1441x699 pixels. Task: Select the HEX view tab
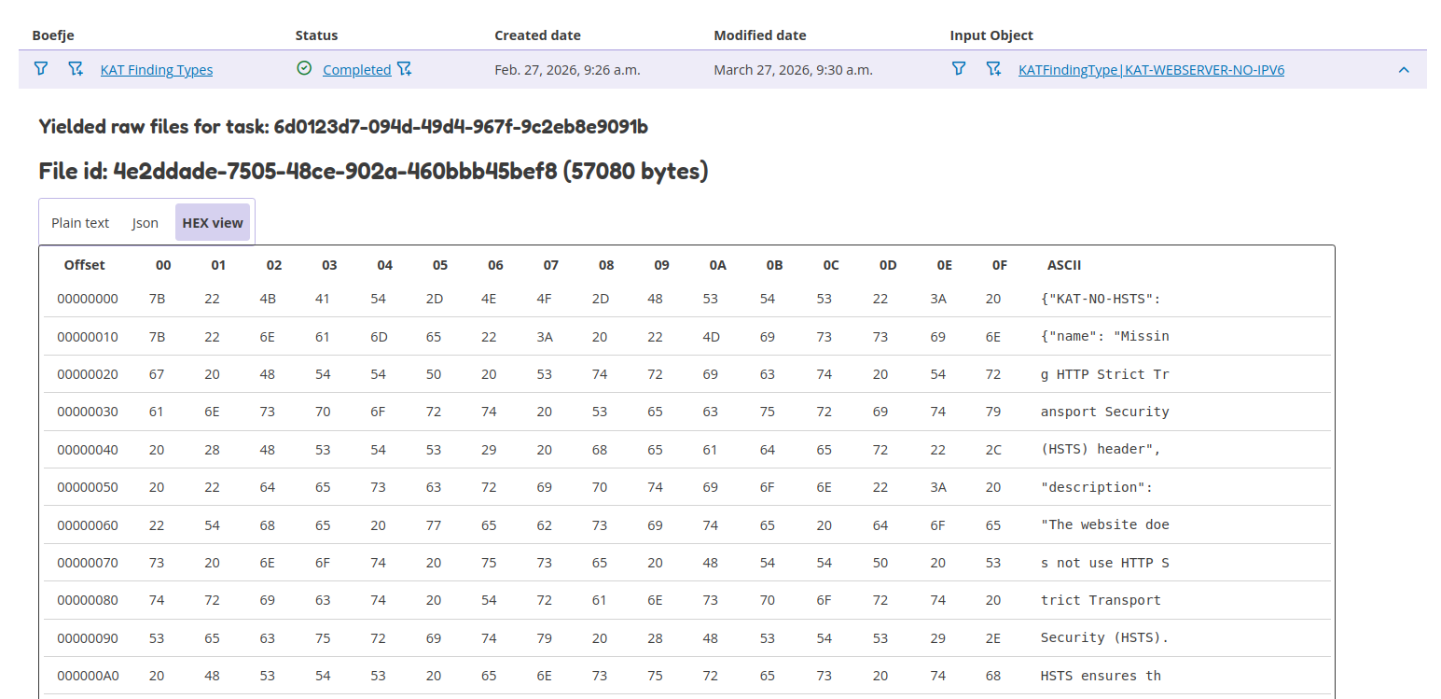pyautogui.click(x=213, y=223)
